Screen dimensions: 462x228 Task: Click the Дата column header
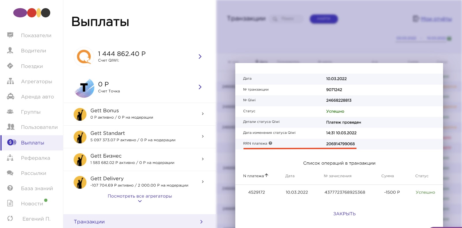pyautogui.click(x=290, y=176)
